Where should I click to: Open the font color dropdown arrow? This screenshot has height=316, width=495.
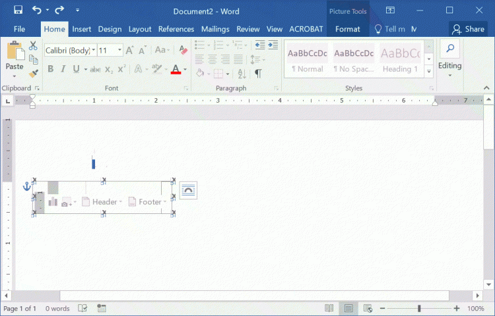(x=185, y=69)
